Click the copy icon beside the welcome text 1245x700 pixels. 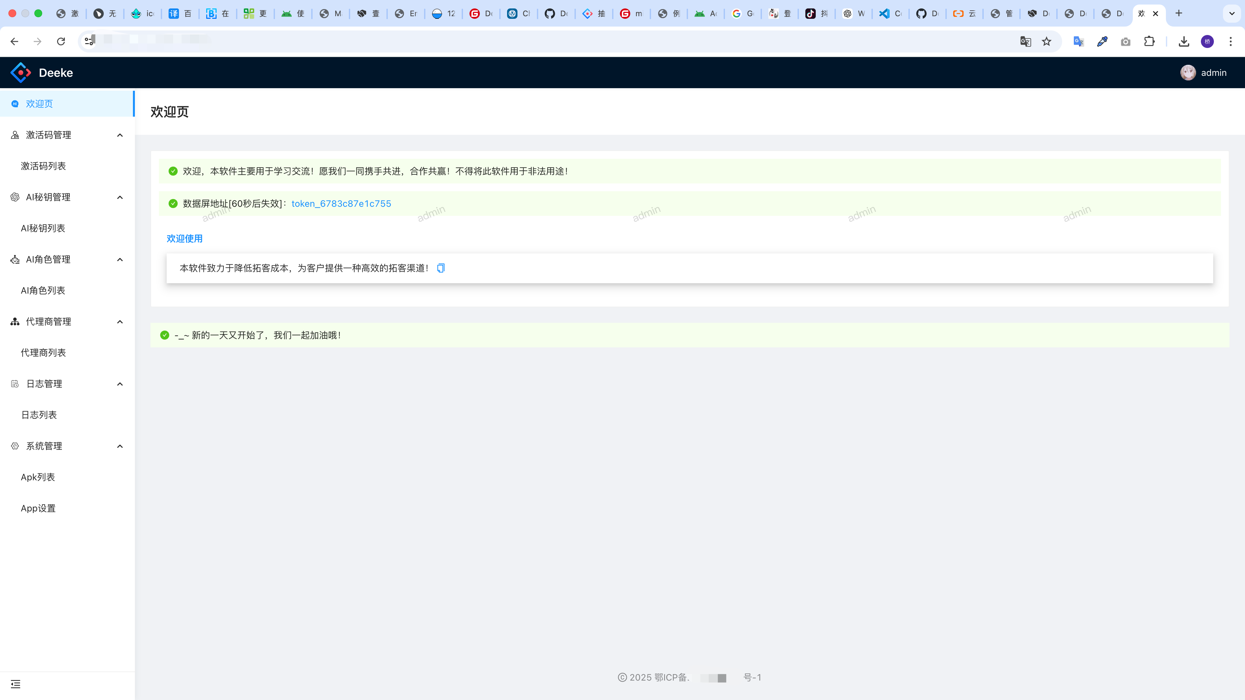440,268
